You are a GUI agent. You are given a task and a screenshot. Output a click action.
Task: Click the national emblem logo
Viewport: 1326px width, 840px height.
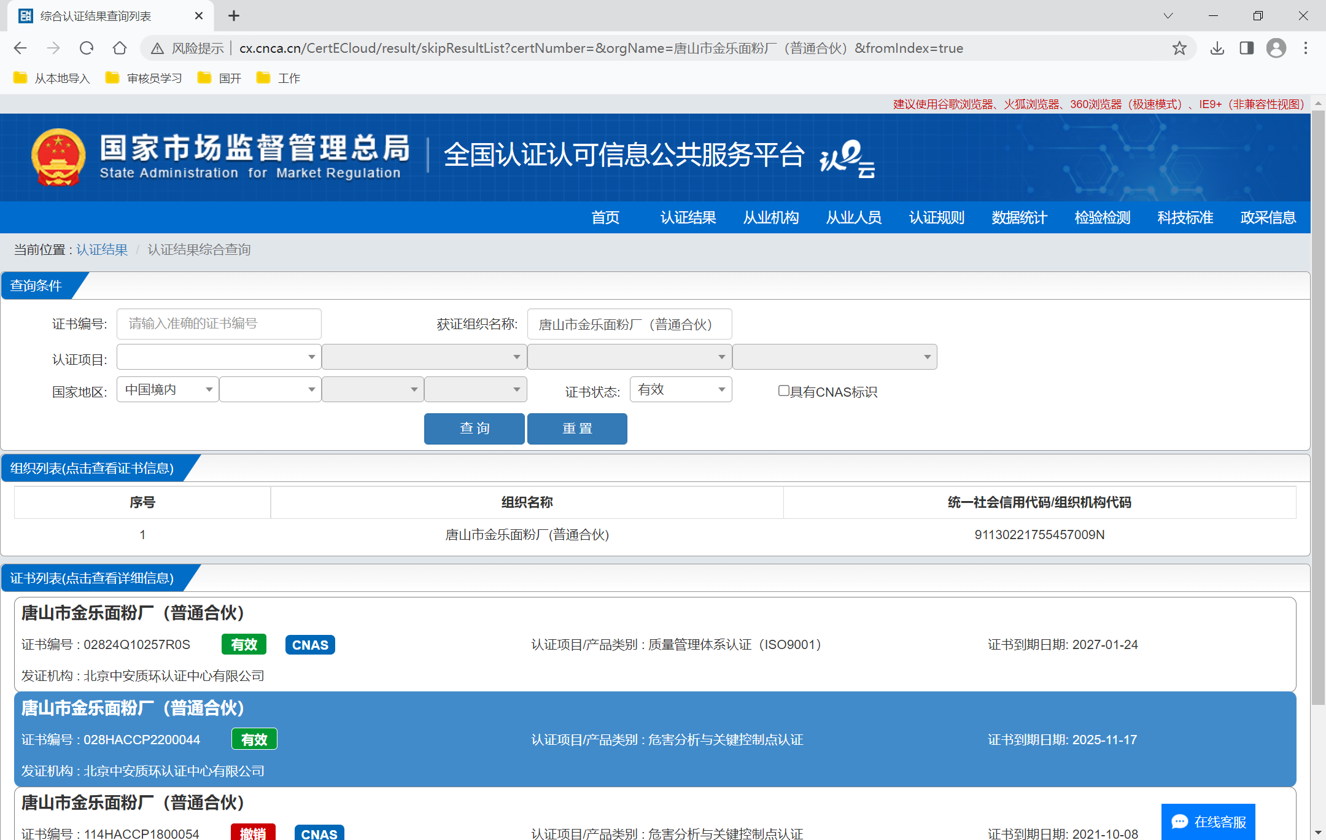(x=58, y=157)
